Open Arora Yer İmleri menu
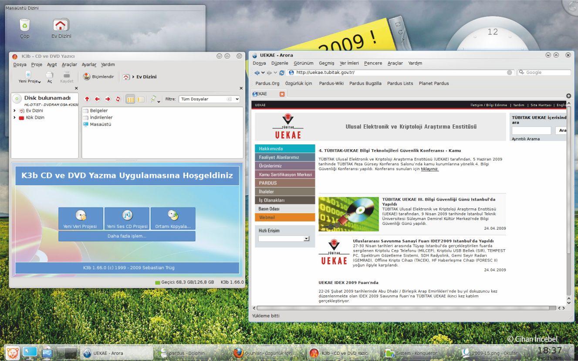 (349, 63)
